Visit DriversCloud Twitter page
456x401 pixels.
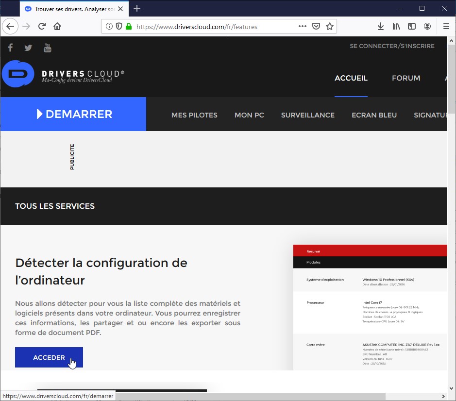(x=28, y=48)
